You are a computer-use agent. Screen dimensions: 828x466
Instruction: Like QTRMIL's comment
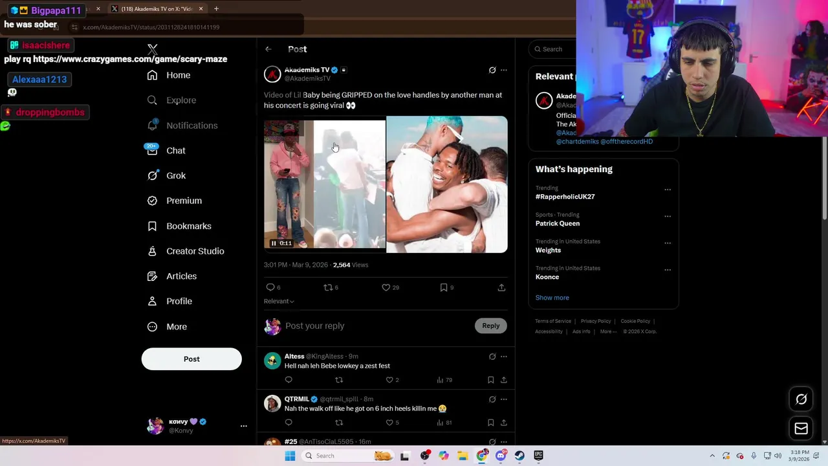pyautogui.click(x=392, y=423)
